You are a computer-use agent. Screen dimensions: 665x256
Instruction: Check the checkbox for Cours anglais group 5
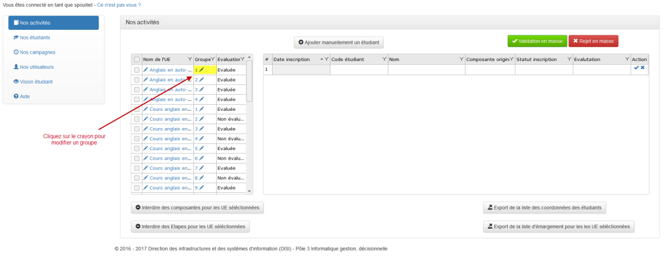[137, 149]
